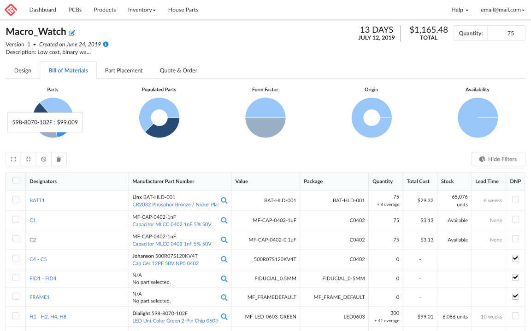531x331 pixels.
Task: Open the company logo home icon
Action: [x=11, y=10]
